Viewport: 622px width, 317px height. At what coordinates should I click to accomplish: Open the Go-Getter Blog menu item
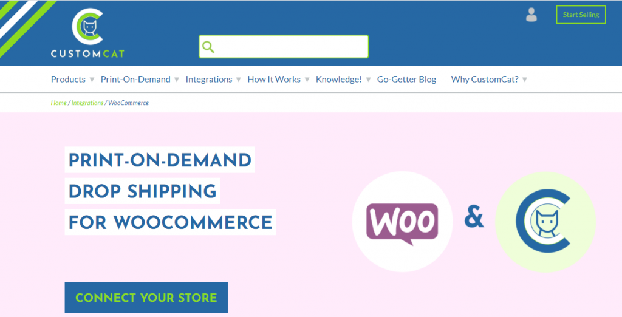(406, 80)
